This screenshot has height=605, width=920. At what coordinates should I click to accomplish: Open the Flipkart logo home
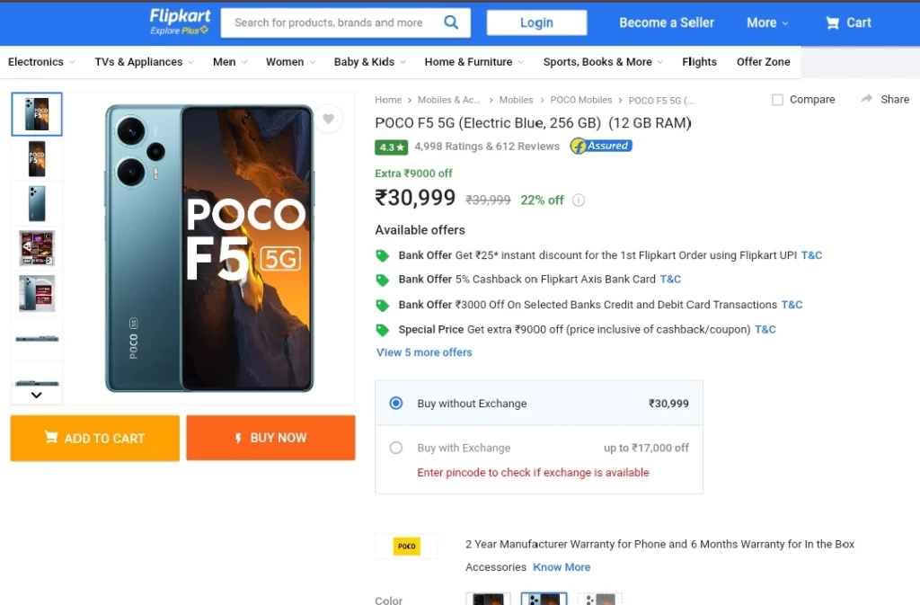pyautogui.click(x=180, y=22)
